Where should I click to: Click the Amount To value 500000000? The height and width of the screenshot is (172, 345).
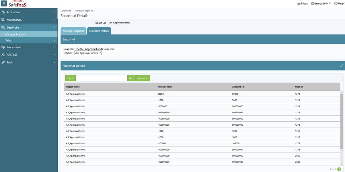[x=238, y=106]
